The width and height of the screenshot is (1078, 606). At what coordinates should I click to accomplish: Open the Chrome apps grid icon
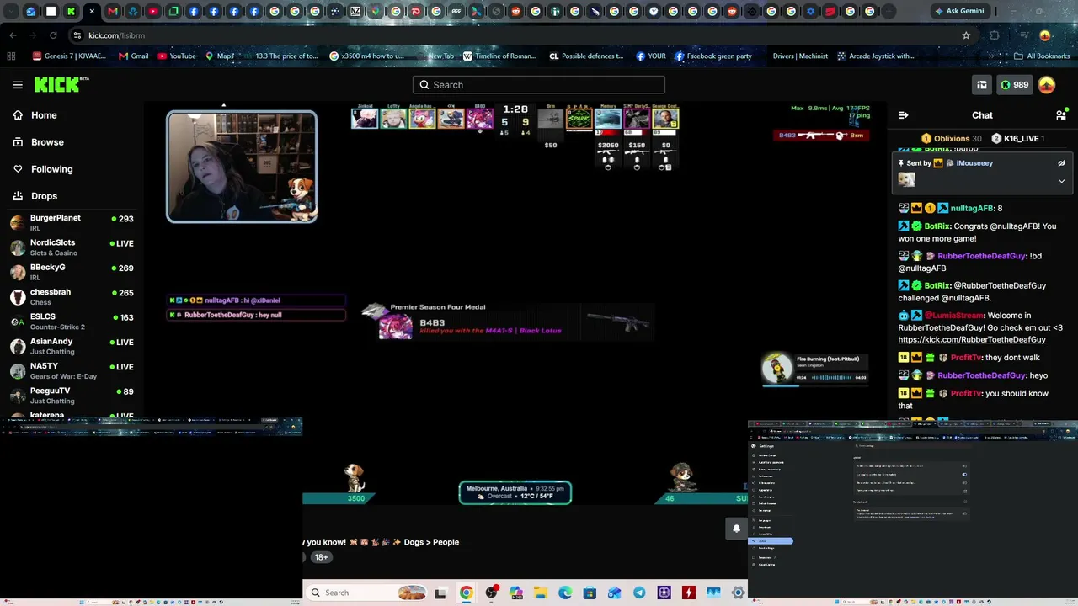pyautogui.click(x=11, y=56)
